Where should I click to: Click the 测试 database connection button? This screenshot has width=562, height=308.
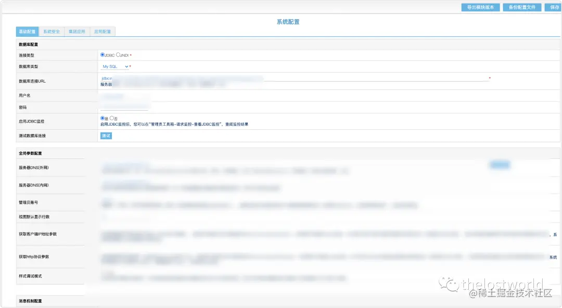106,136
